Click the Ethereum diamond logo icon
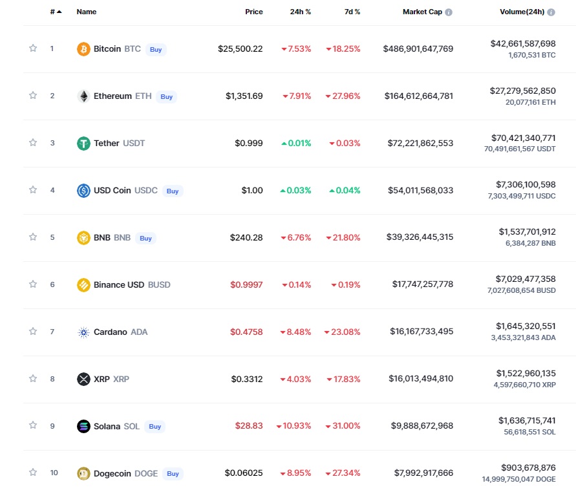576x492 pixels. (83, 96)
